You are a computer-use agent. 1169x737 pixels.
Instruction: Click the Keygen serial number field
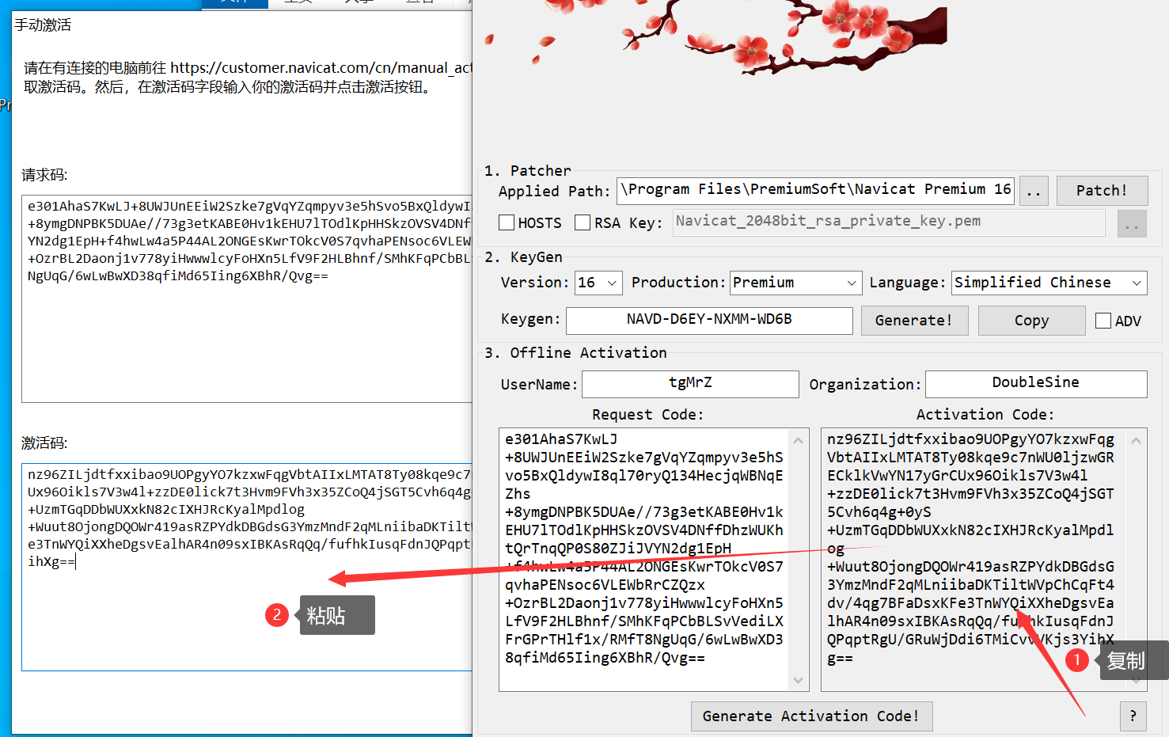[709, 321]
